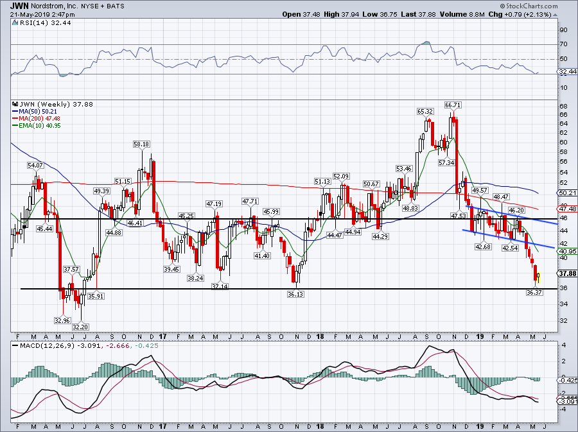Viewport: 578px width, 432px height.
Task: Click the candlestick icon beside JWN (Weekly)
Action: click(15, 104)
